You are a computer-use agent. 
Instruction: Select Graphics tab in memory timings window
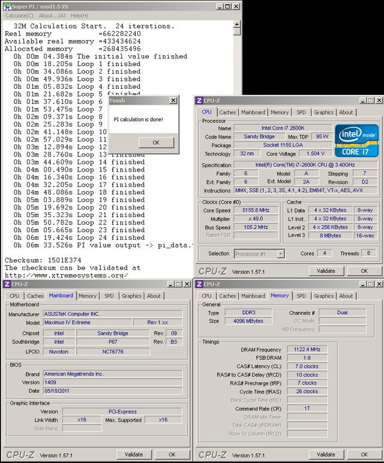323,296
